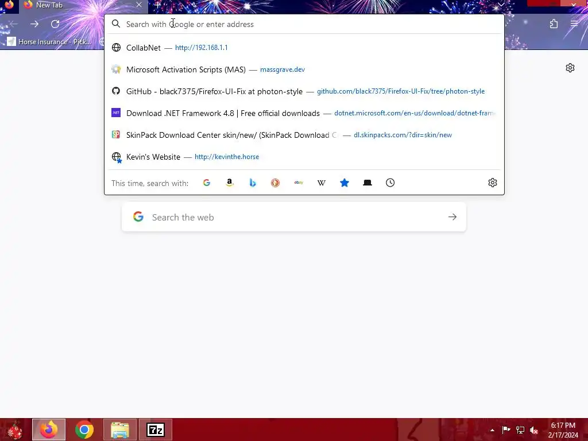
Task: Switch to Firefox in taskbar
Action: point(49,430)
